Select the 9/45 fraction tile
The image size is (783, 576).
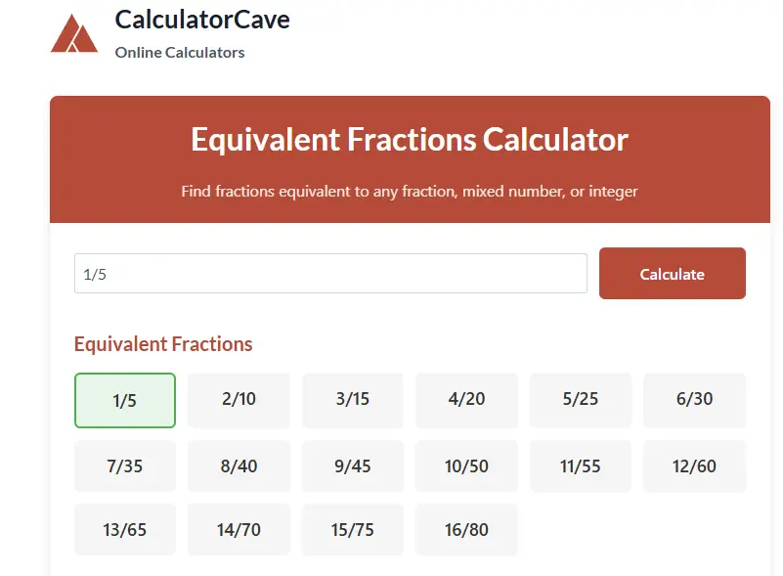point(352,465)
